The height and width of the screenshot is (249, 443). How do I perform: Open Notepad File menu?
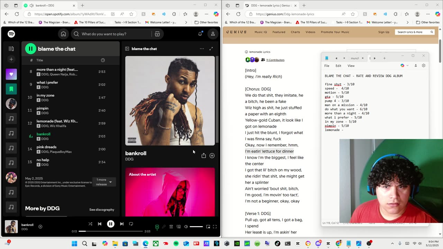pos(327,66)
